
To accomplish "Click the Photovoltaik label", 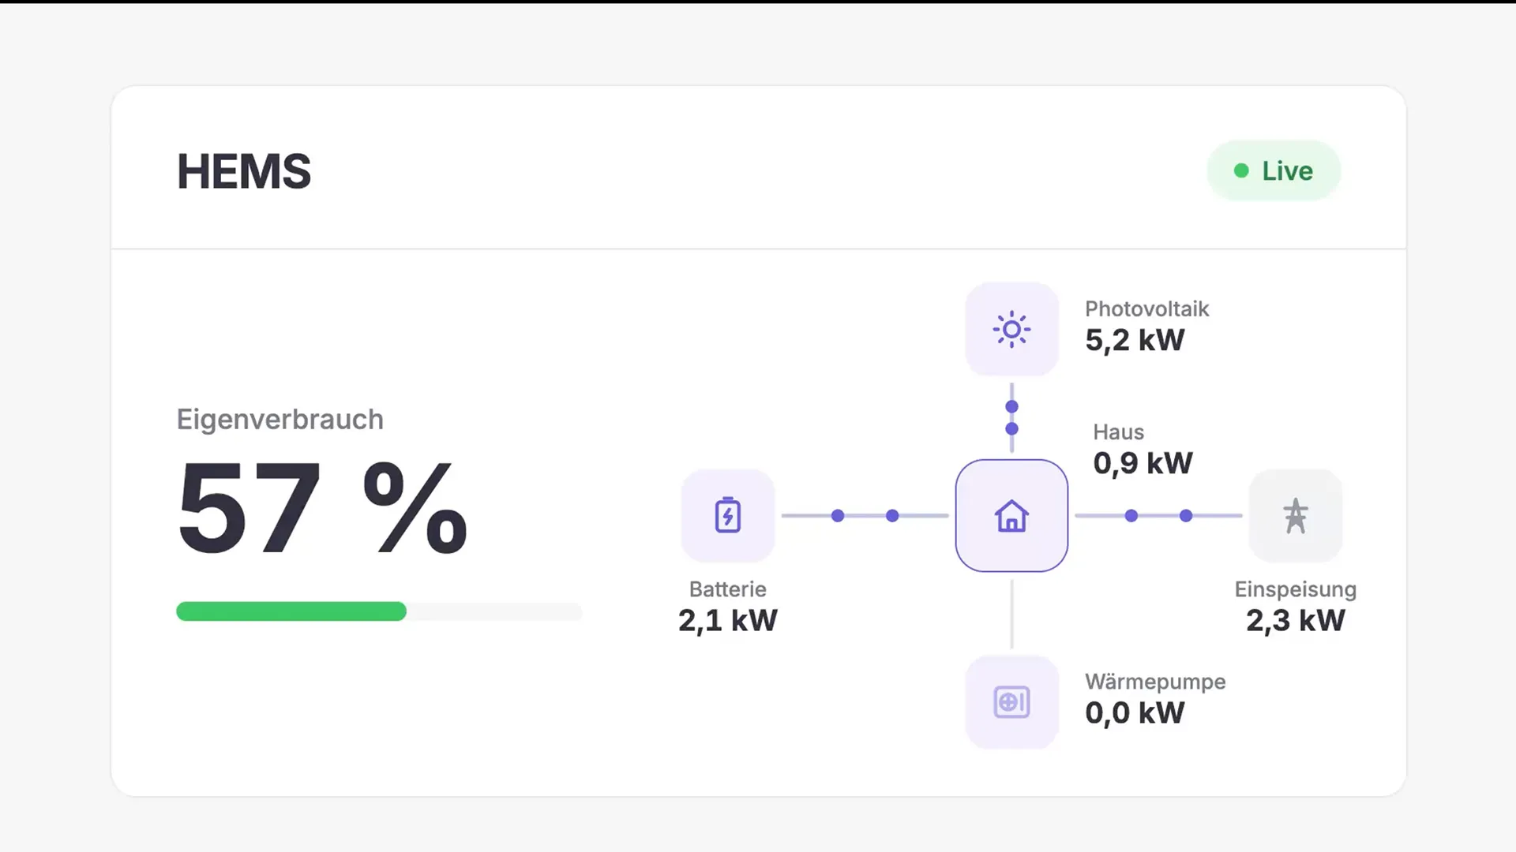I will click(1146, 308).
